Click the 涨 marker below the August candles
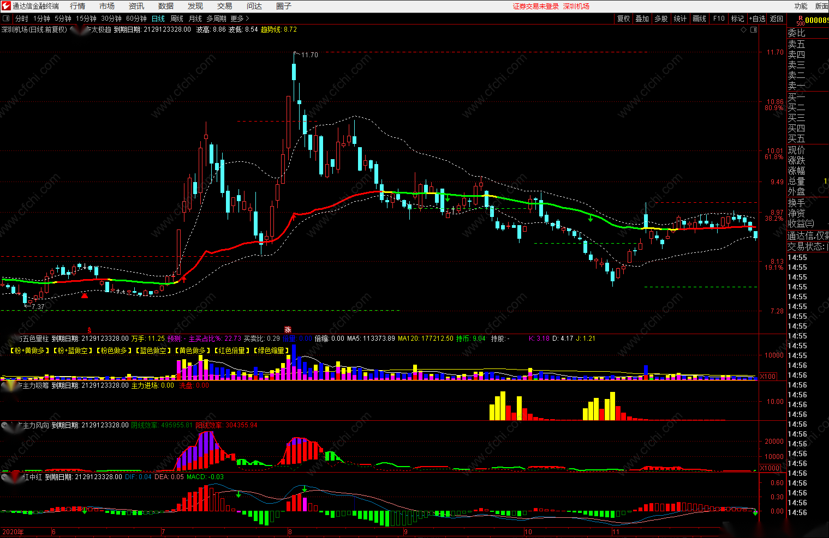 click(x=288, y=330)
